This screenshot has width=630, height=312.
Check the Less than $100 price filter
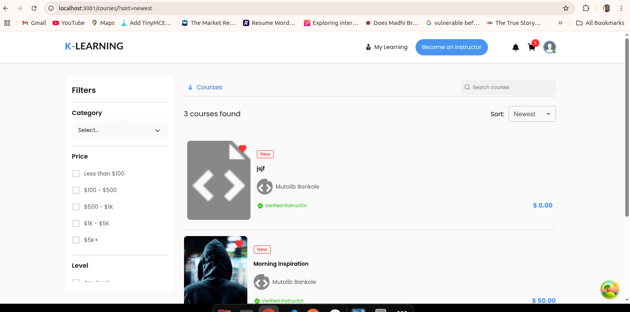(76, 174)
